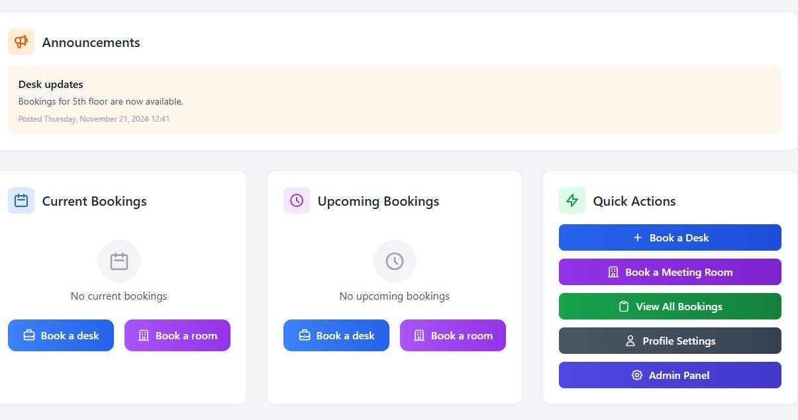Click the purple clock icon beside Upcoming Bookings
This screenshot has height=420, width=798.
point(297,200)
